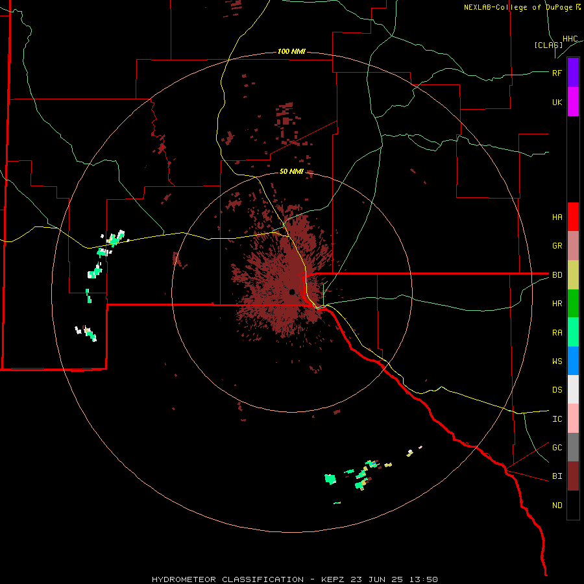Click the WS legend label

557,361
